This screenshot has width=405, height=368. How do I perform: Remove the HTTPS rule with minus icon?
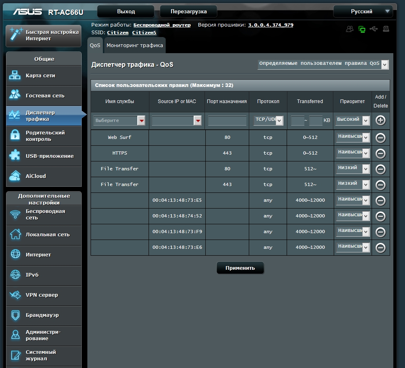pos(380,153)
